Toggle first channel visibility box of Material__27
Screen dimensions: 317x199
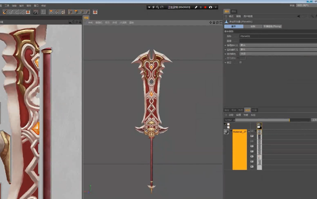[x=252, y=131]
